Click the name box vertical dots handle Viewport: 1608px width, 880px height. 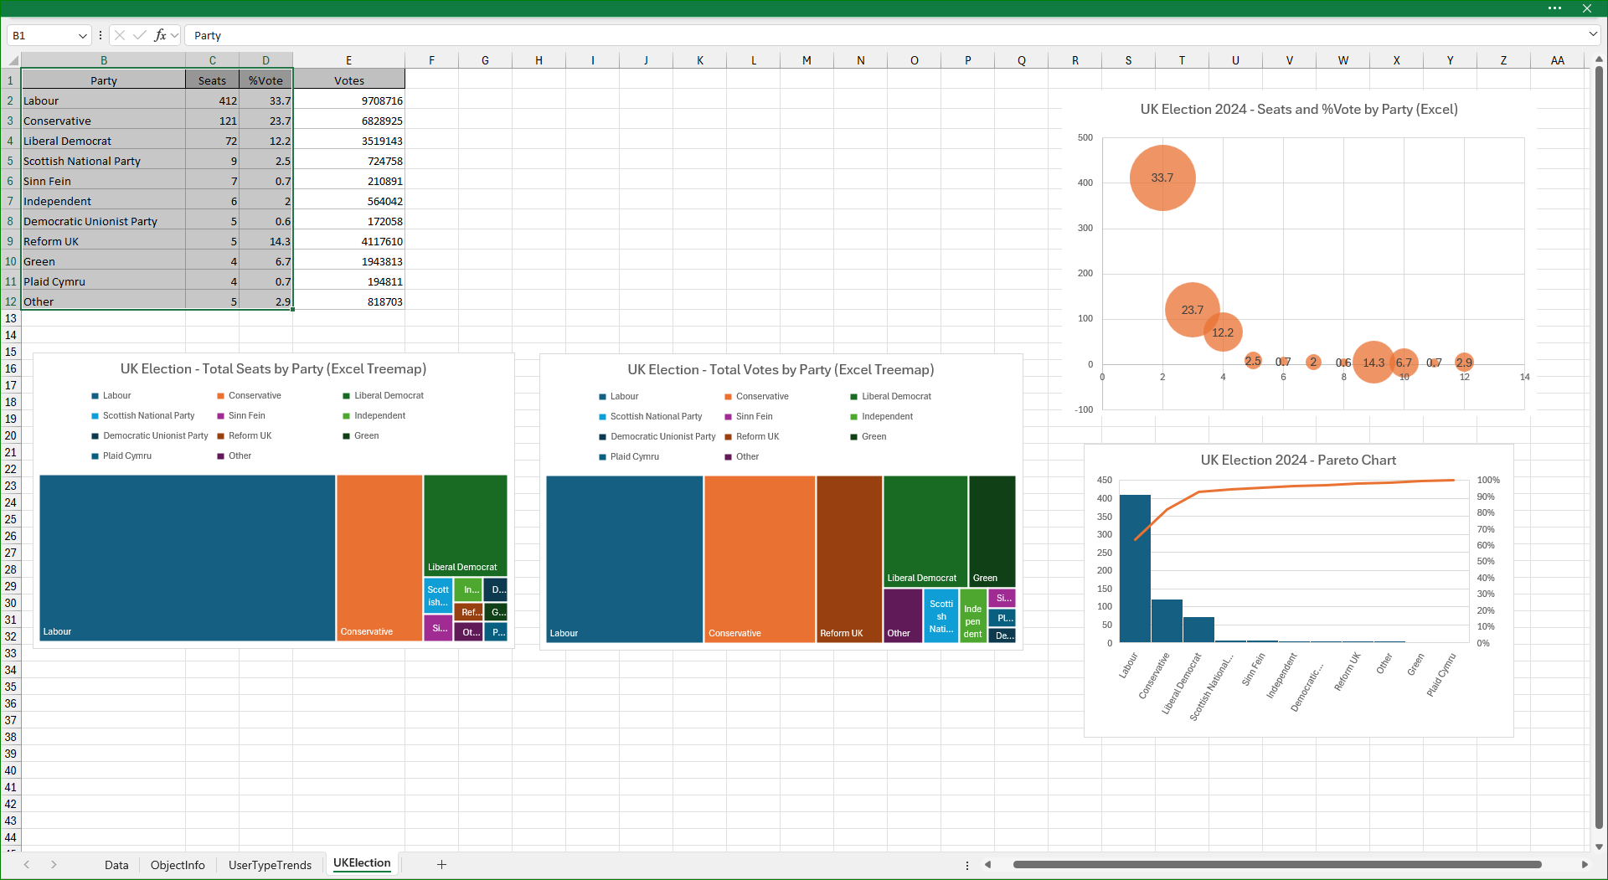coord(100,35)
